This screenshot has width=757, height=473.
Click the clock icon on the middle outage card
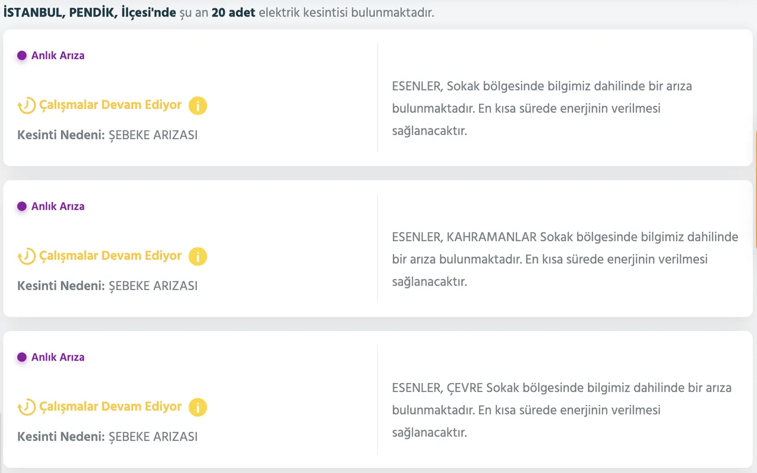(25, 256)
